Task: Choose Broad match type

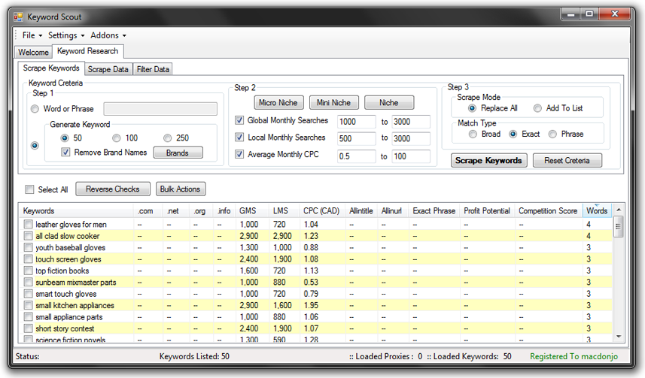Action: pyautogui.click(x=473, y=134)
